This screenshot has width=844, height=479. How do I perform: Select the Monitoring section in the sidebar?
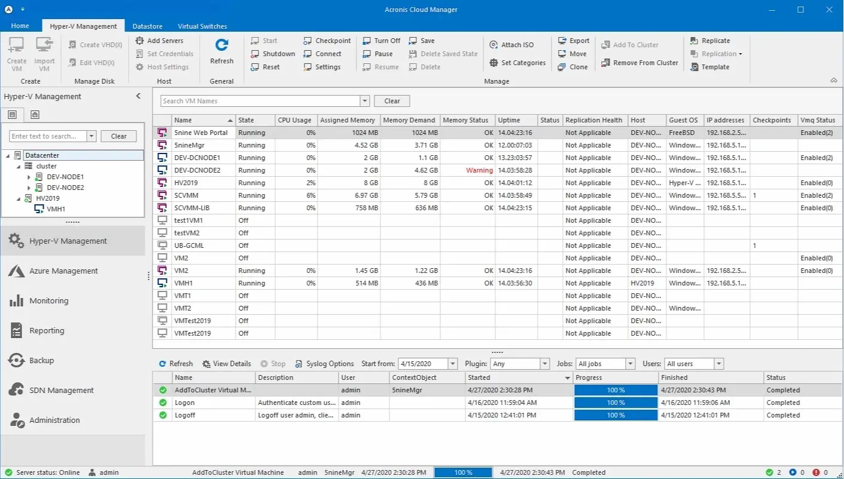click(48, 300)
